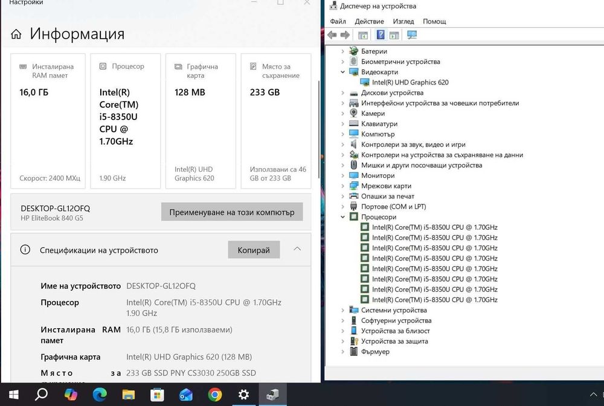The width and height of the screenshot is (604, 406).
Task: Select Устройства за близост item
Action: (x=395, y=331)
